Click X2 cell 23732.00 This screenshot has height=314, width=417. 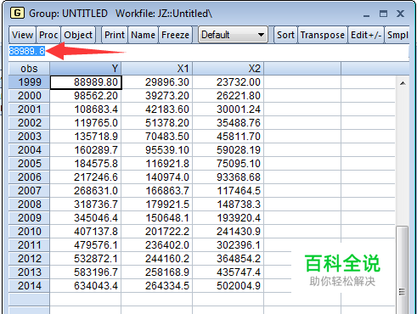228,82
